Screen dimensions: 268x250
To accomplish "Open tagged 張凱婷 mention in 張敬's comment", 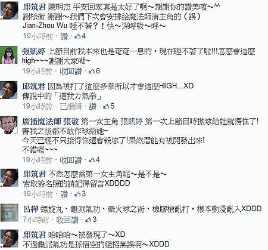I will [x=132, y=122].
